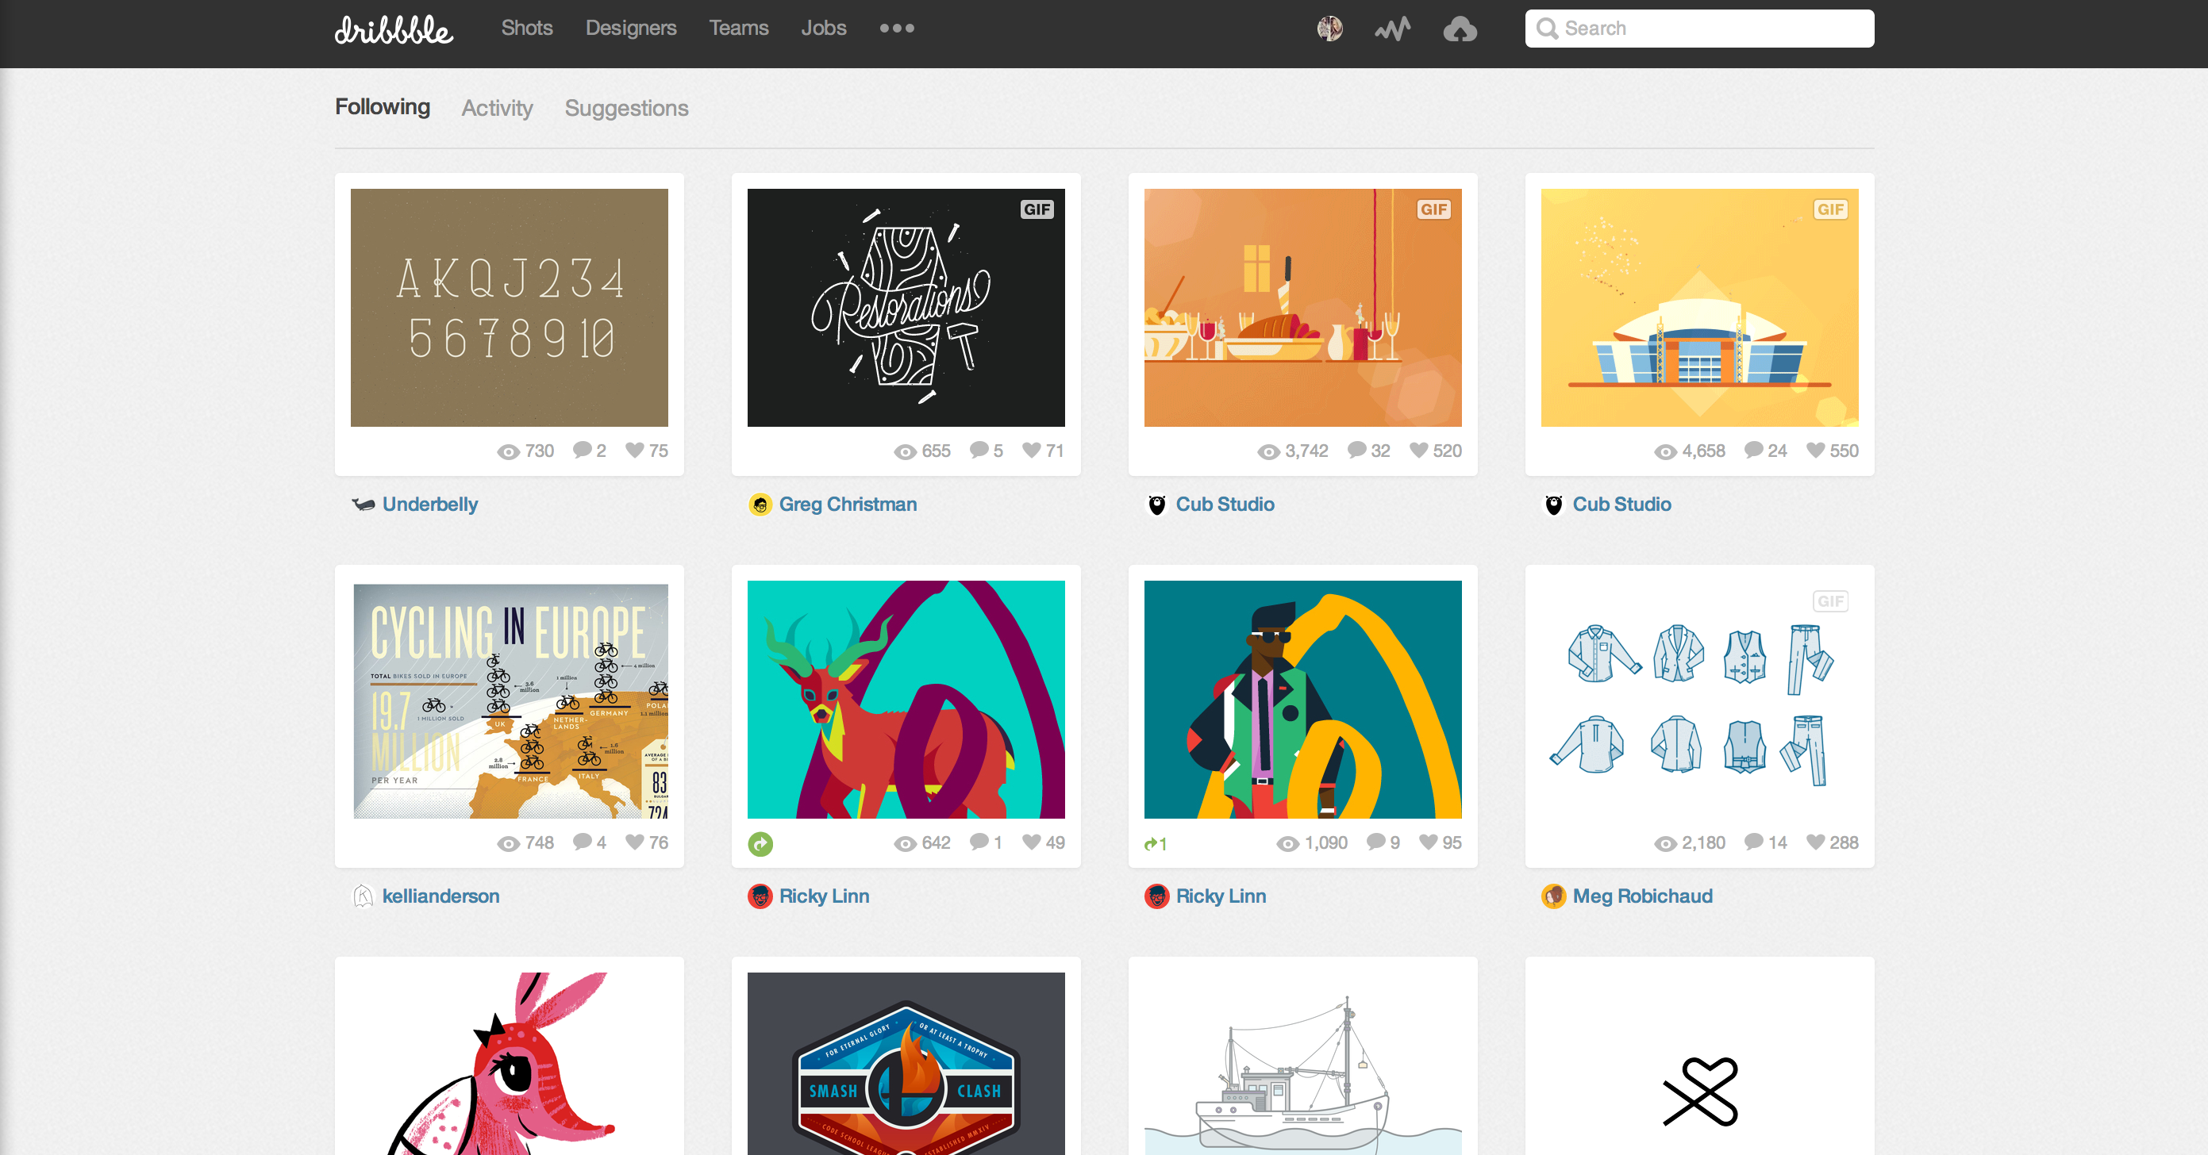The width and height of the screenshot is (2208, 1155).
Task: Switch to the Suggestions tab
Action: click(x=628, y=106)
